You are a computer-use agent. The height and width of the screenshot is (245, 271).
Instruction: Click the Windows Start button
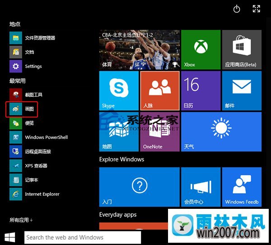10,237
